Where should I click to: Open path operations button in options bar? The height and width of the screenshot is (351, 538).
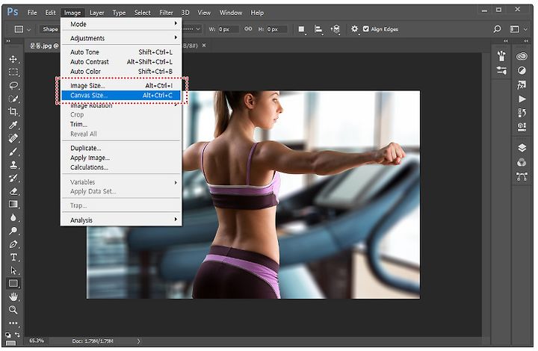(x=302, y=29)
